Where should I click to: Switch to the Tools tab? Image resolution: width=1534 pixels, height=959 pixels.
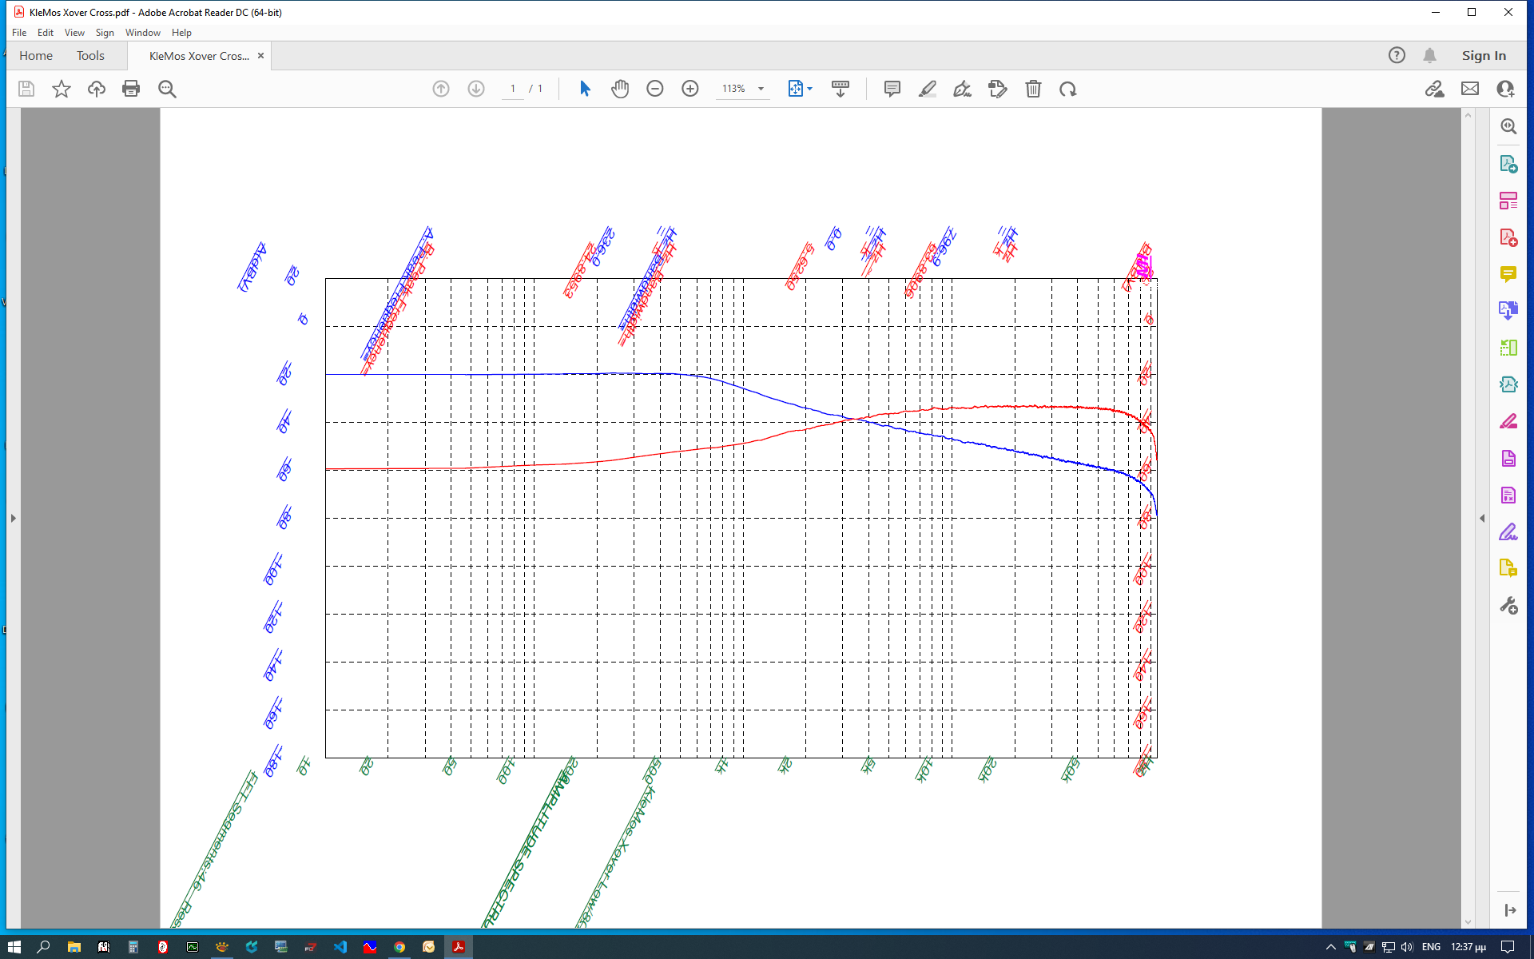tap(90, 55)
